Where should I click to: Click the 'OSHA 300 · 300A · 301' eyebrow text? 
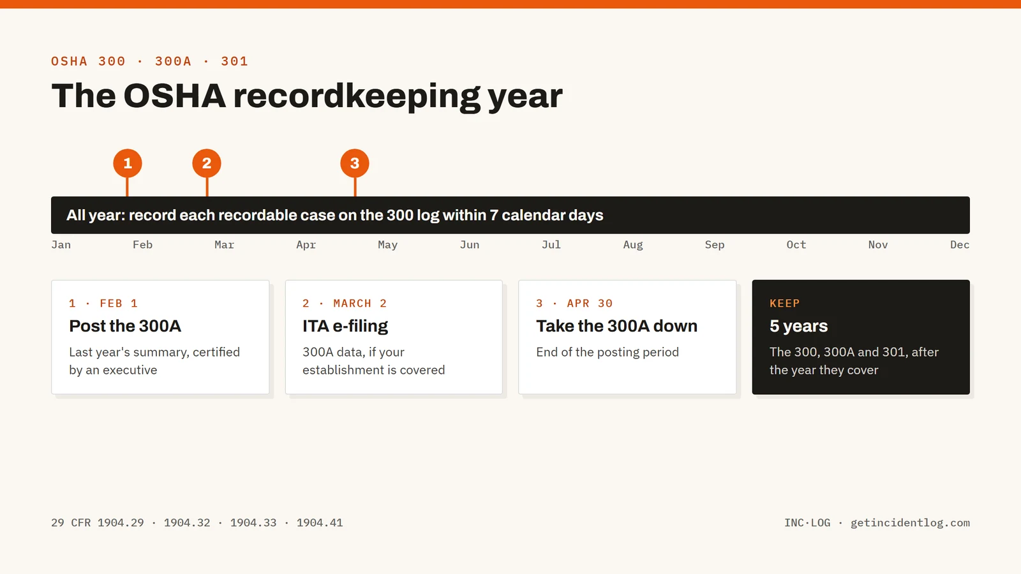(x=149, y=61)
